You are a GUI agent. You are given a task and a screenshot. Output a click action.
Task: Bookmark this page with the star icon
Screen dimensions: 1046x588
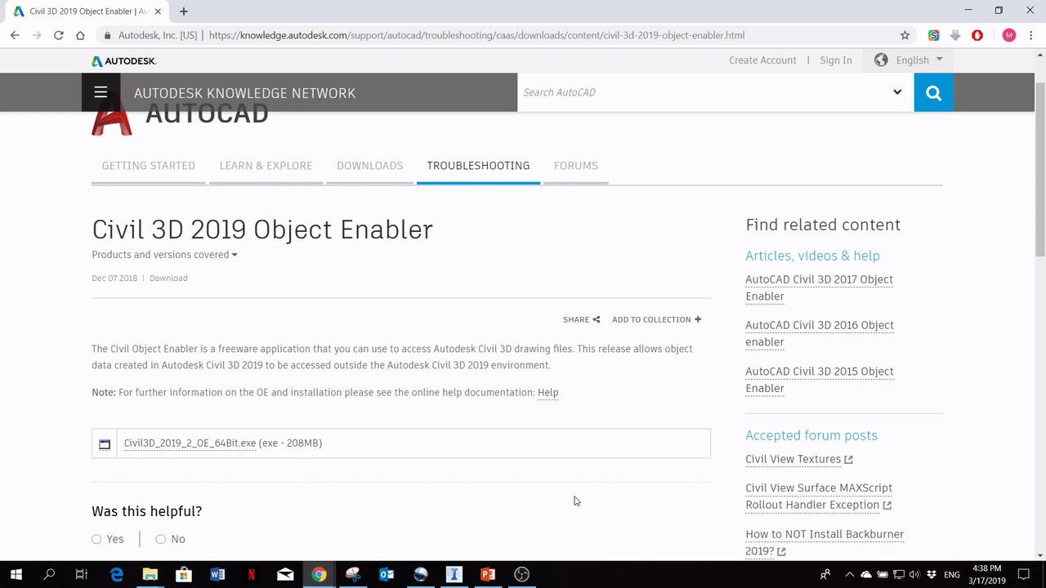tap(905, 35)
